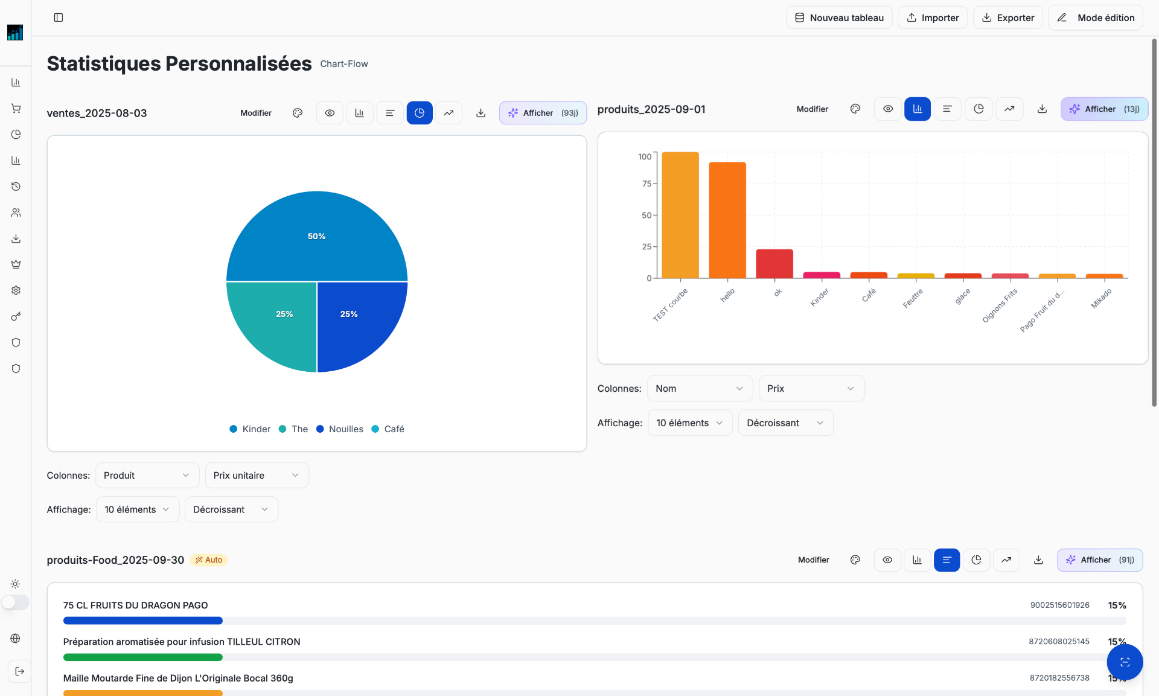Toggle visibility eye for ventes_2025-08-03
The height and width of the screenshot is (696, 1159).
(x=330, y=113)
